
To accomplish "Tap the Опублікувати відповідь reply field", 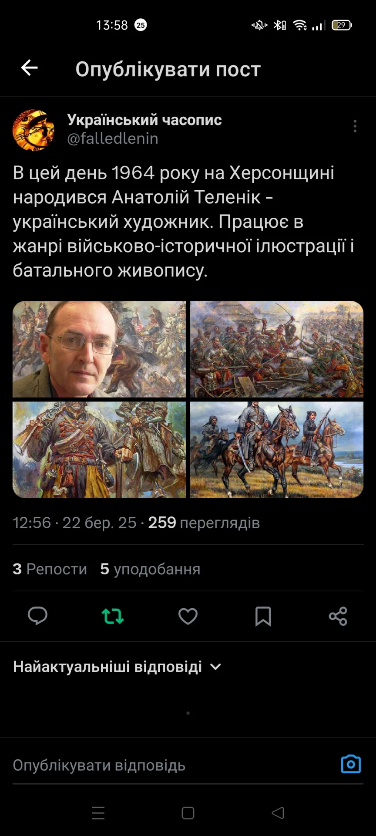I will point(174,765).
